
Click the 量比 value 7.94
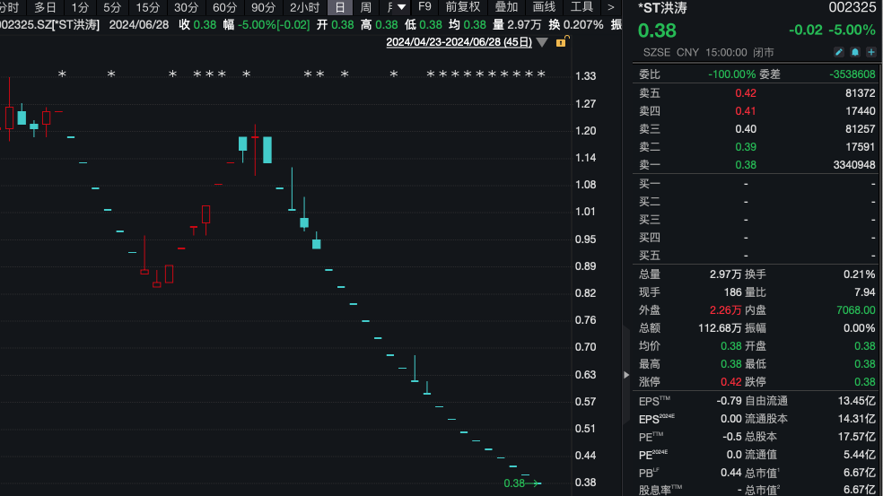point(865,292)
